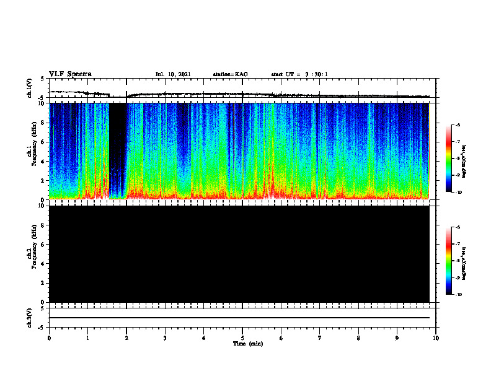491x379 pixels.
Task: Click time axis tick label '5'
Action: (242, 338)
